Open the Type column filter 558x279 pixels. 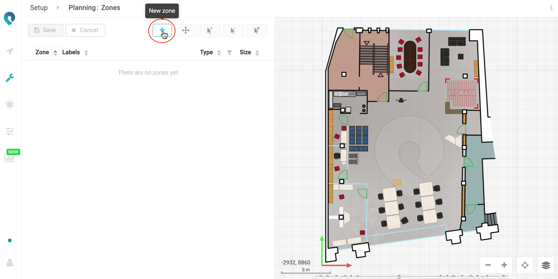229,53
